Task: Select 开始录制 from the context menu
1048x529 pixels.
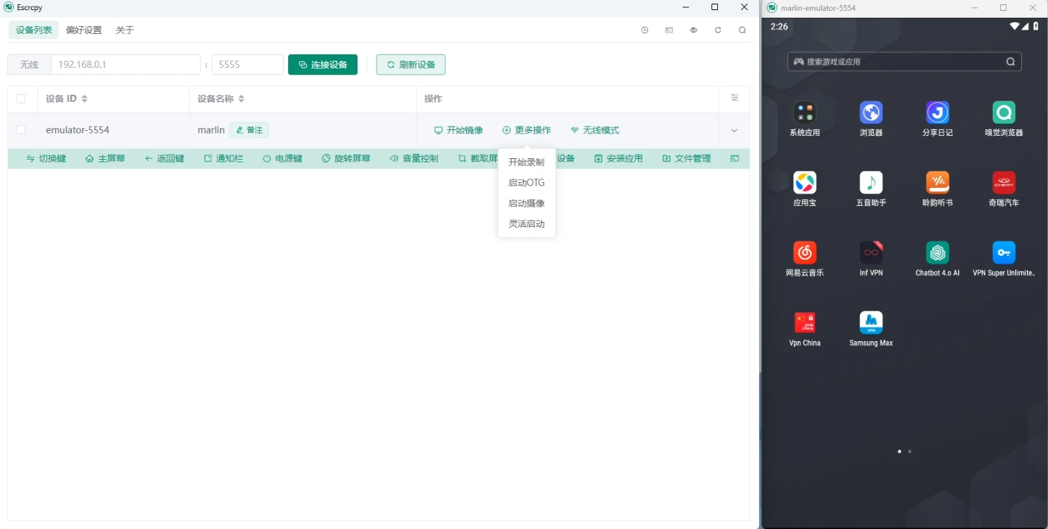Action: 526,162
